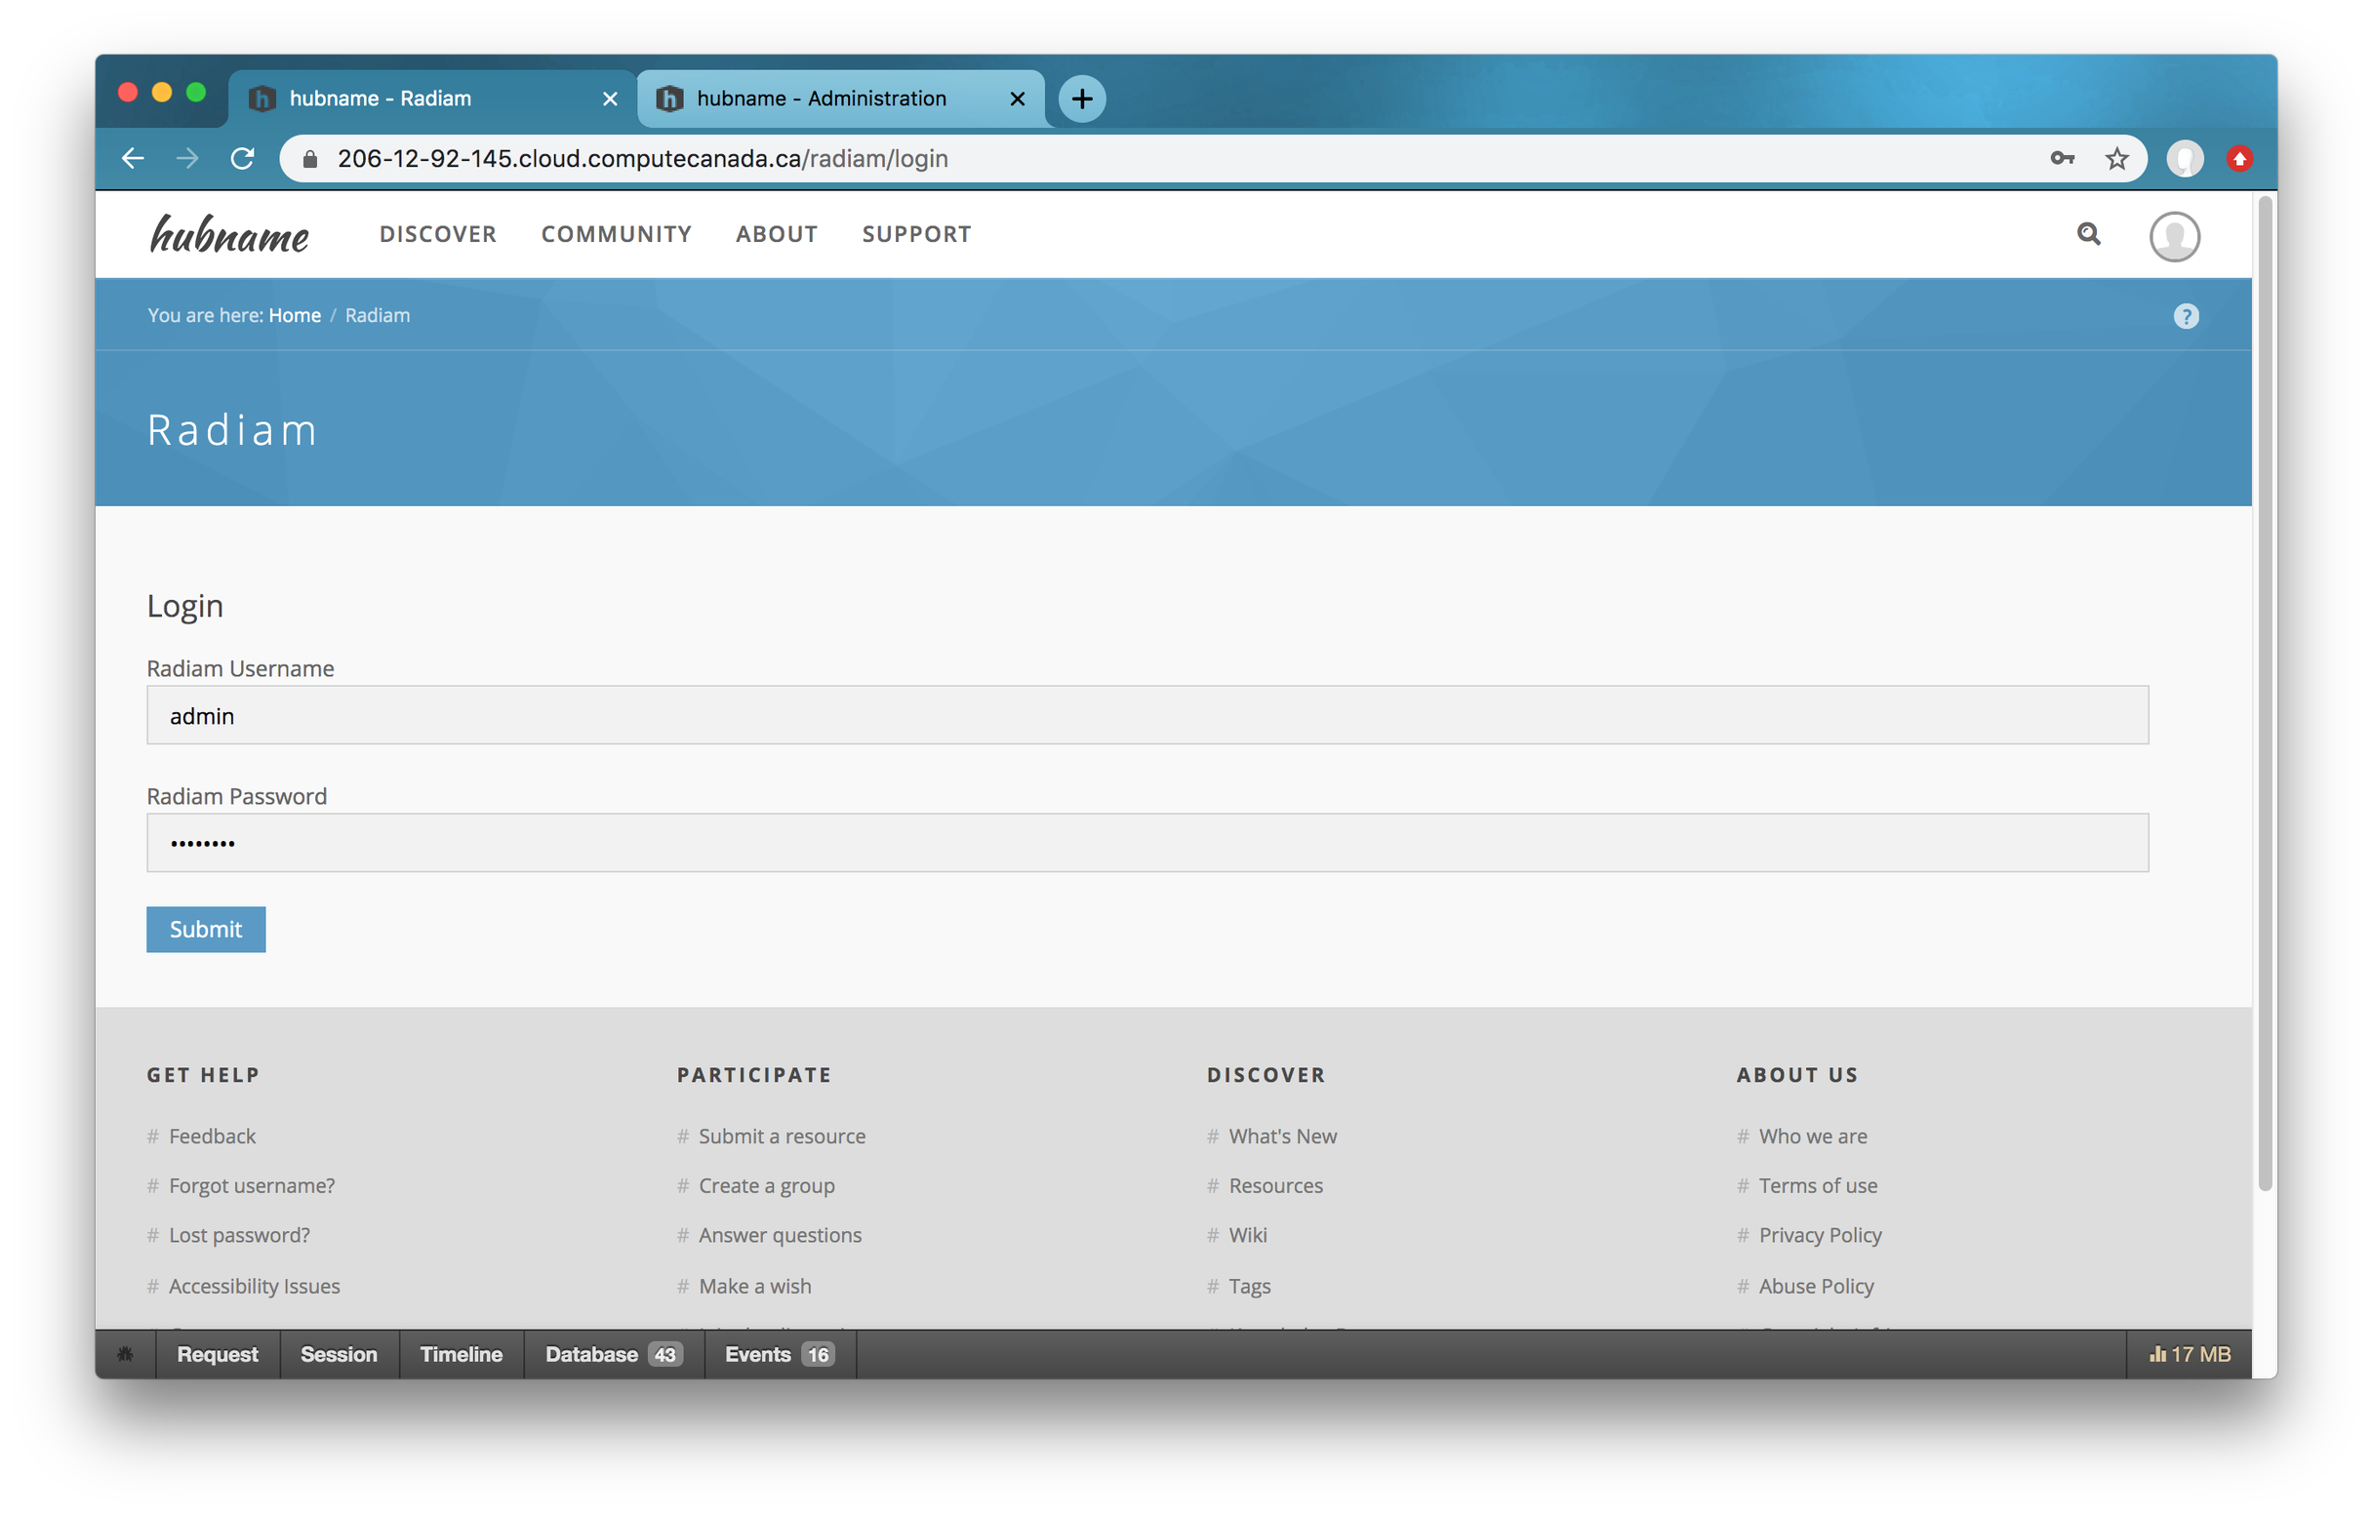
Task: Click the browser back arrow
Action: 133,158
